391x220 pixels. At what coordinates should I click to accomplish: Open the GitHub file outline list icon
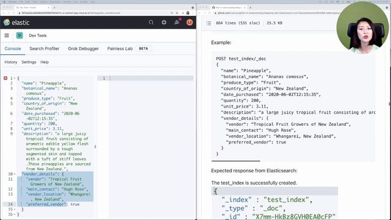click(x=209, y=23)
